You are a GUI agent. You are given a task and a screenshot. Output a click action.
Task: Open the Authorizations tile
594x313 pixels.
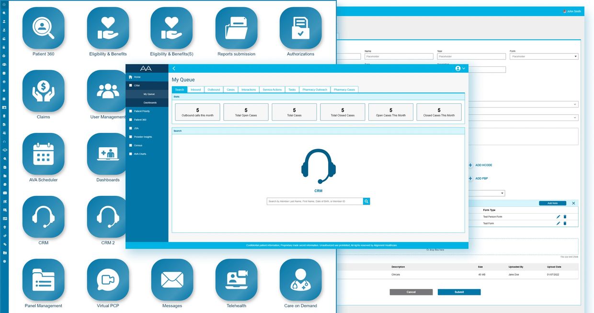pyautogui.click(x=300, y=28)
